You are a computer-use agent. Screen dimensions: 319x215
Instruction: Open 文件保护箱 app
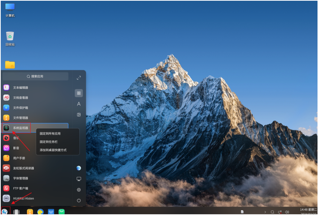click(20, 108)
